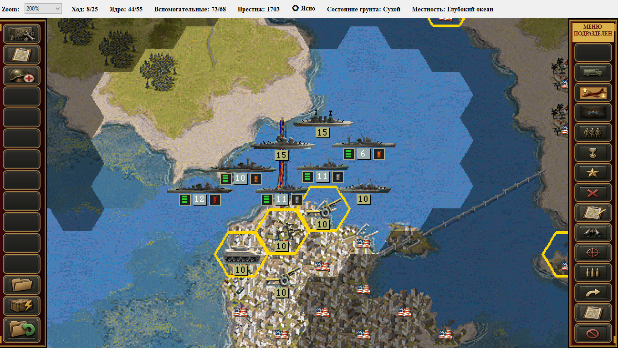Click the 'Ядро: 44/55' status text

[126, 9]
